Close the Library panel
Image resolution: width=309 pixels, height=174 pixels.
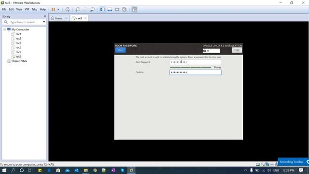[45, 16]
